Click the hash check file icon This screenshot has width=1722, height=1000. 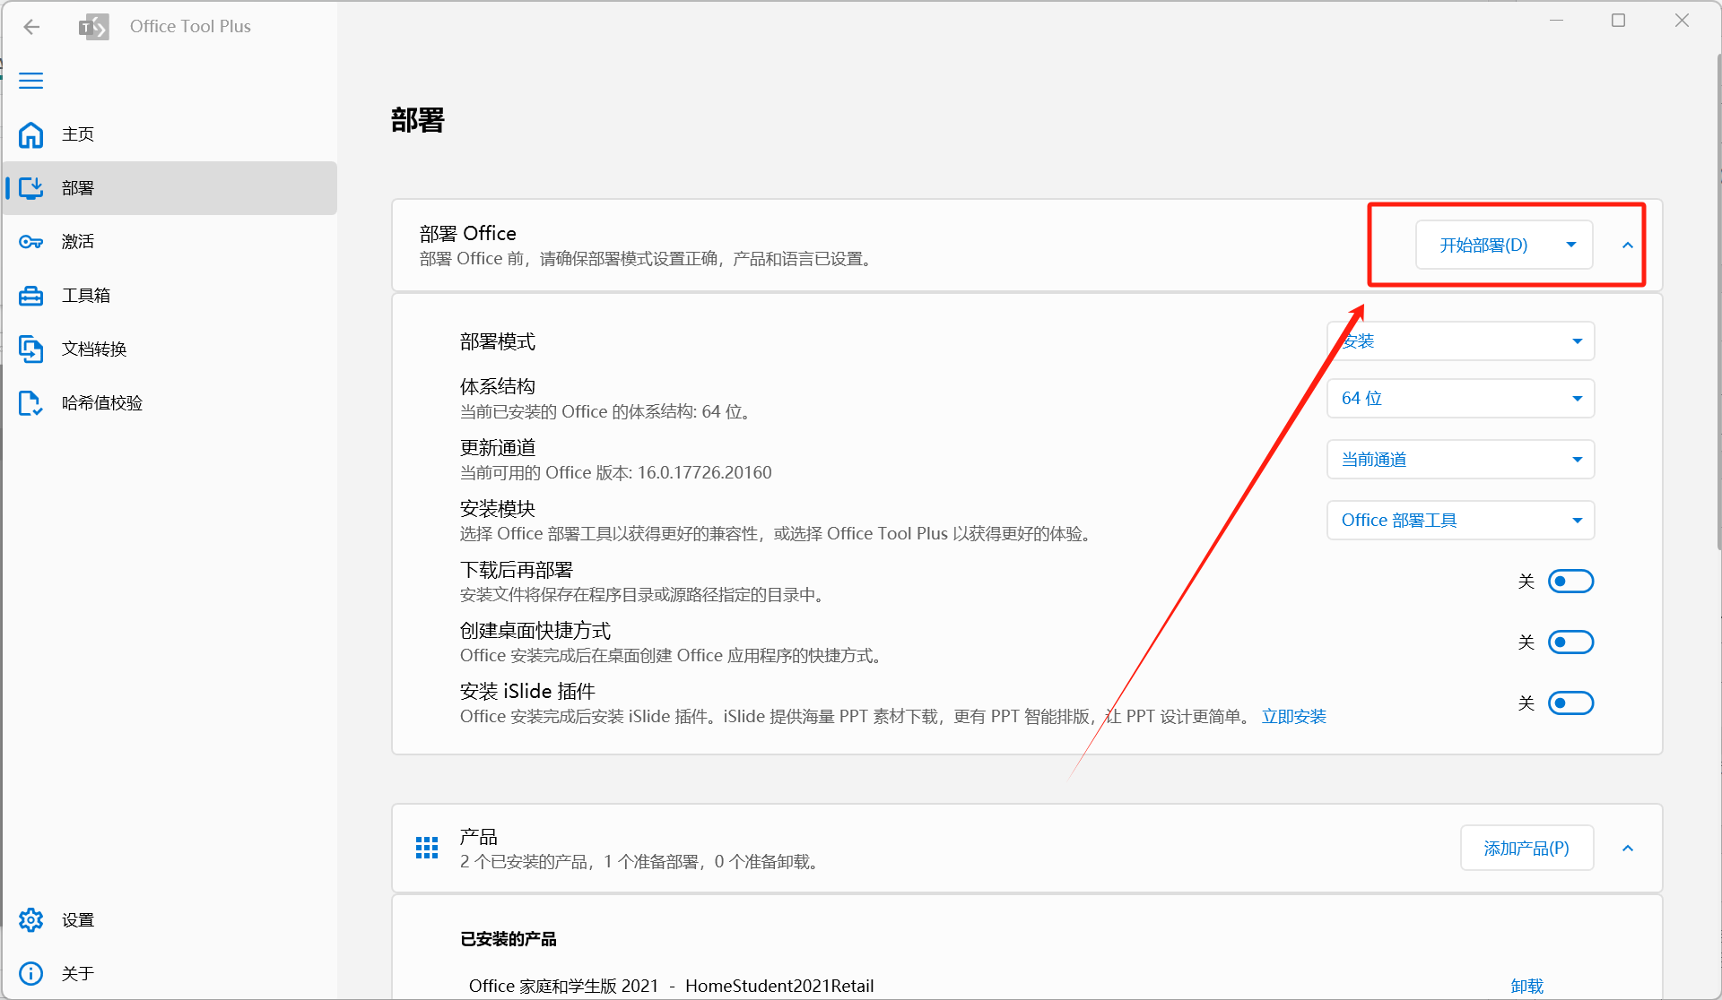coord(31,403)
